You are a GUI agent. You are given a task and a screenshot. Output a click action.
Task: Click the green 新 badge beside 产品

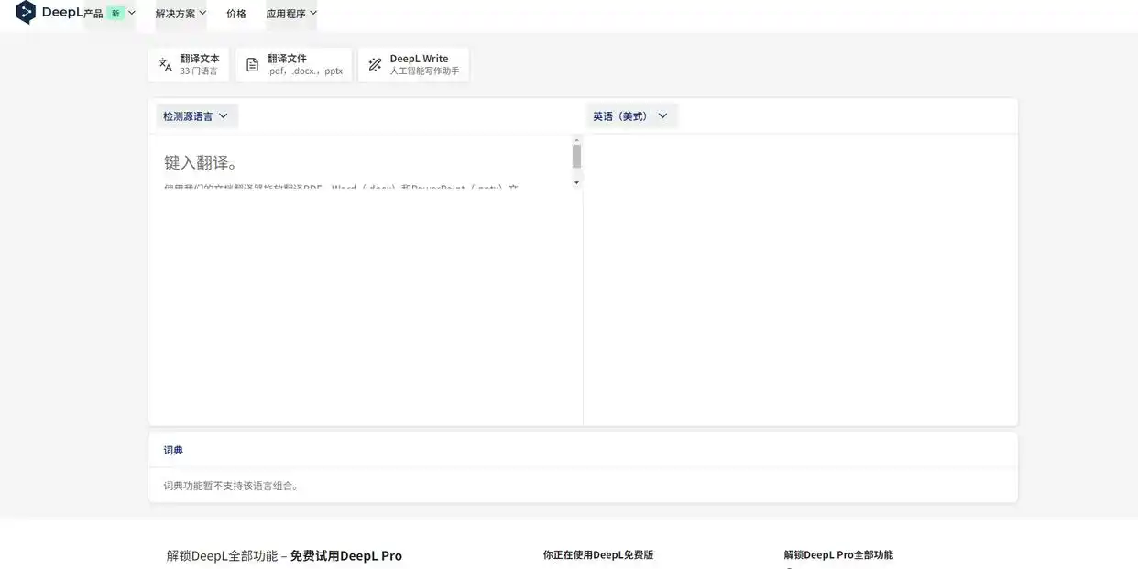click(115, 13)
